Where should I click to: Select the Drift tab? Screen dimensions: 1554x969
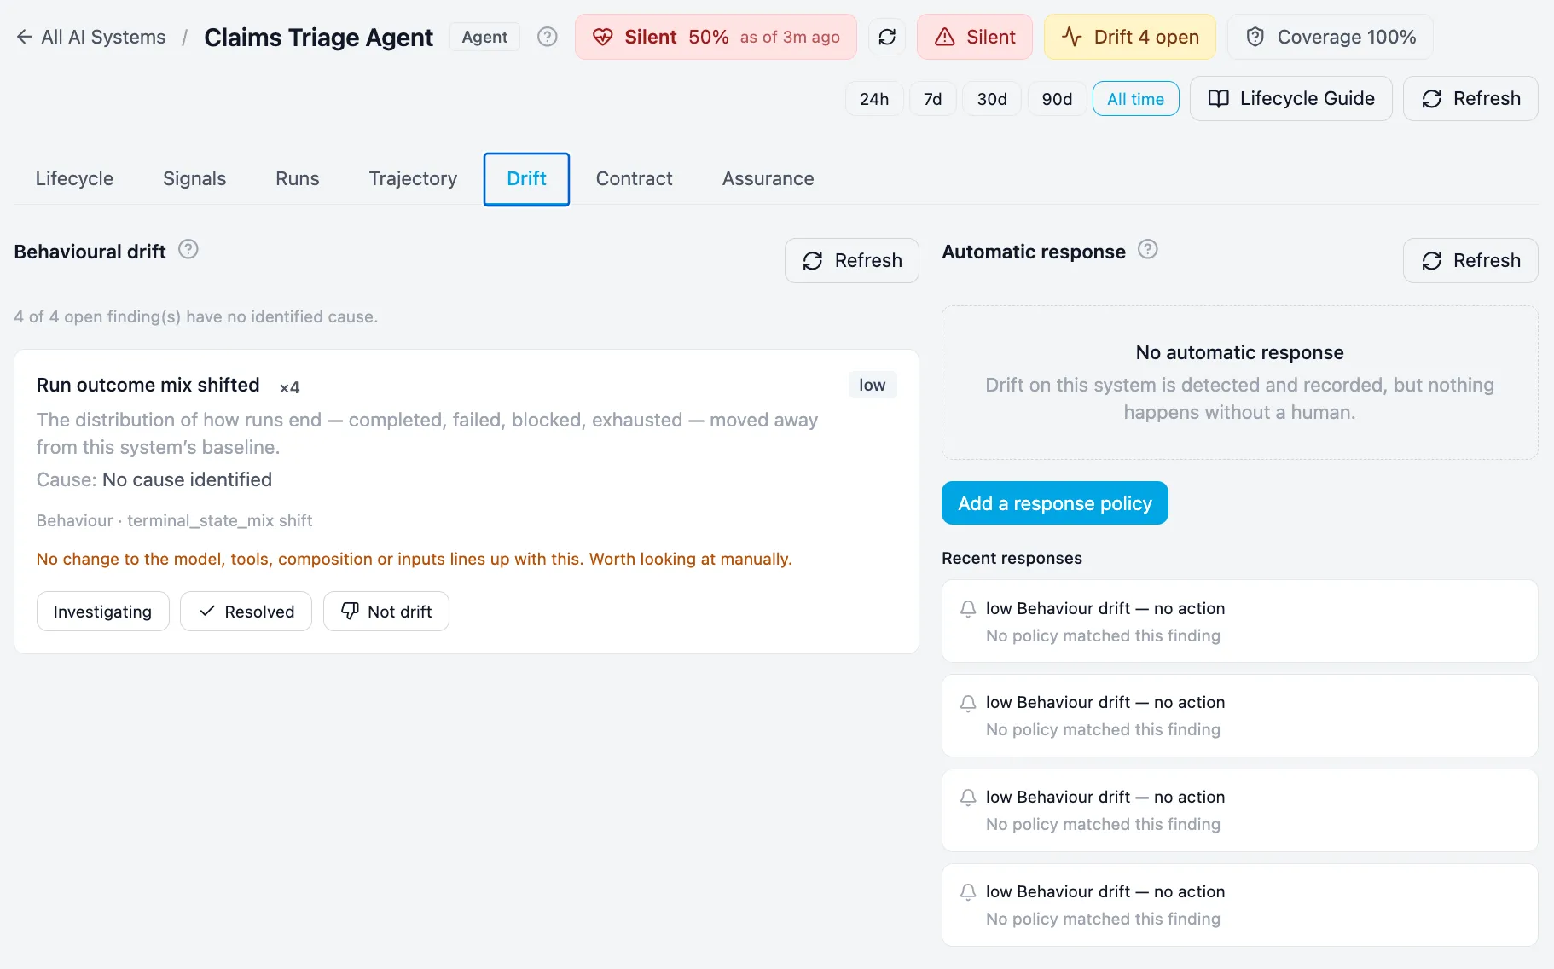point(526,178)
